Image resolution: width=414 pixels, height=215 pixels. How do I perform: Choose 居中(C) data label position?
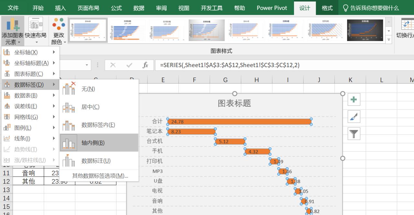pyautogui.click(x=99, y=107)
